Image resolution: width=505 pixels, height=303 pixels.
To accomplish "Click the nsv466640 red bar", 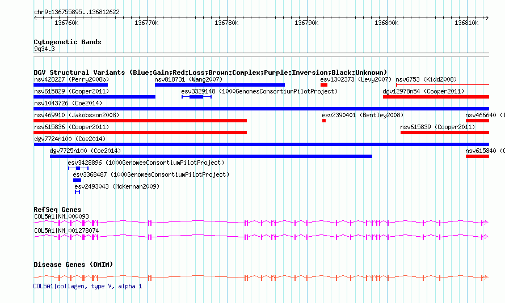I will tap(477, 121).
